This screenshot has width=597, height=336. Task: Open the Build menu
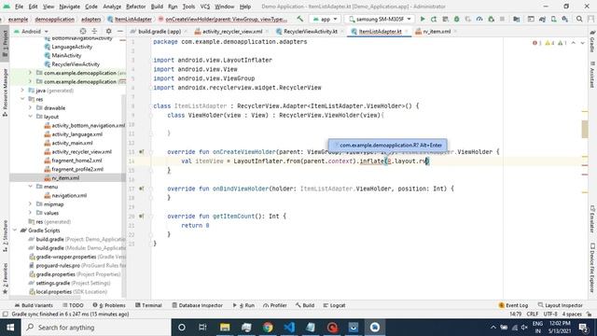tap(157, 7)
